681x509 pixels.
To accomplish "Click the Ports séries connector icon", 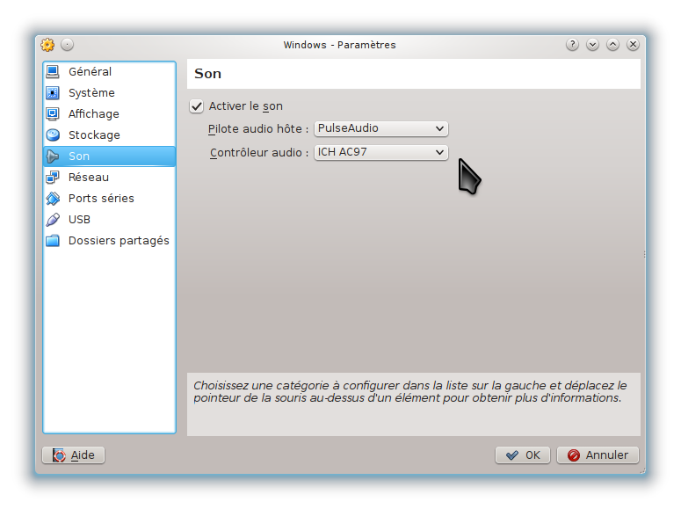I will tap(53, 198).
